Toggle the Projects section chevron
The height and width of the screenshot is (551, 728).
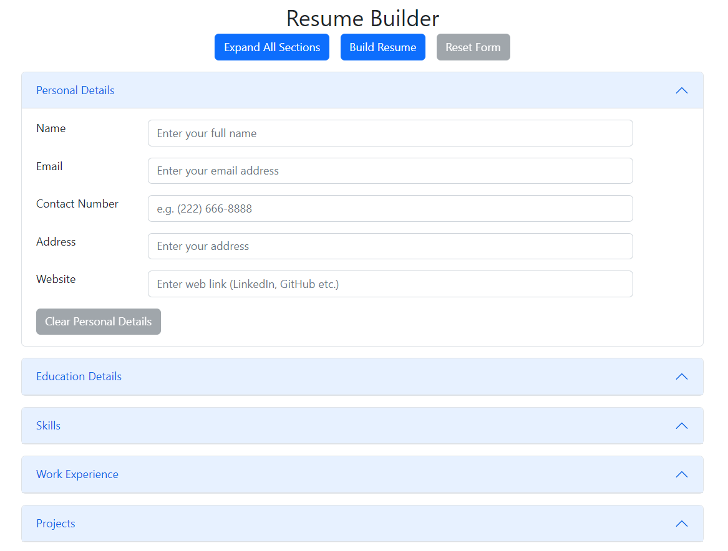pos(682,524)
